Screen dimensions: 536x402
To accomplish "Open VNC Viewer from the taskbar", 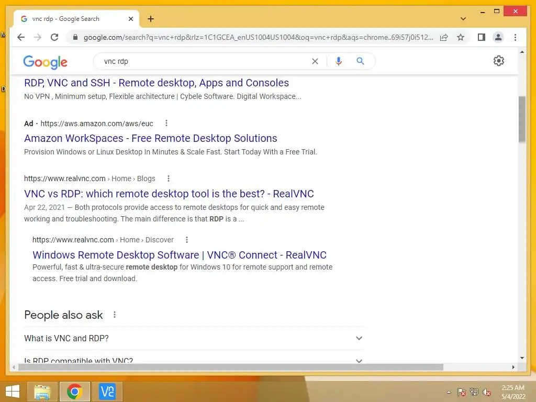I will point(107,392).
